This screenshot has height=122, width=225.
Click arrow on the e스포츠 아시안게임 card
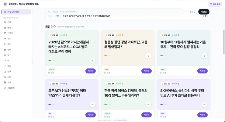92,61
